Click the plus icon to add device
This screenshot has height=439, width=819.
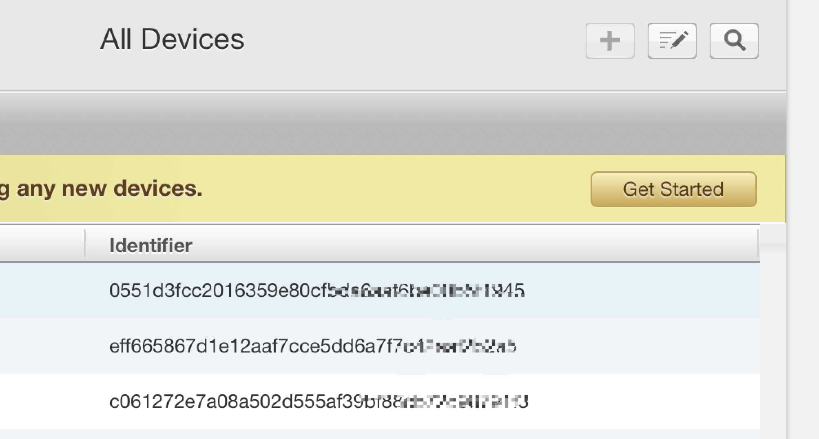(x=610, y=41)
